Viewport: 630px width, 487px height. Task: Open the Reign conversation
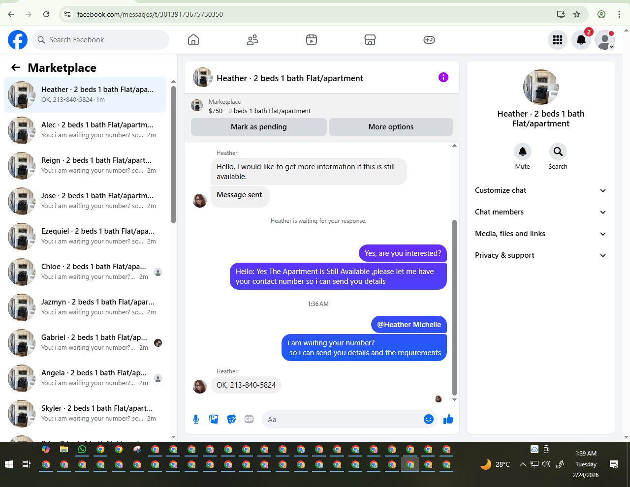pyautogui.click(x=85, y=166)
